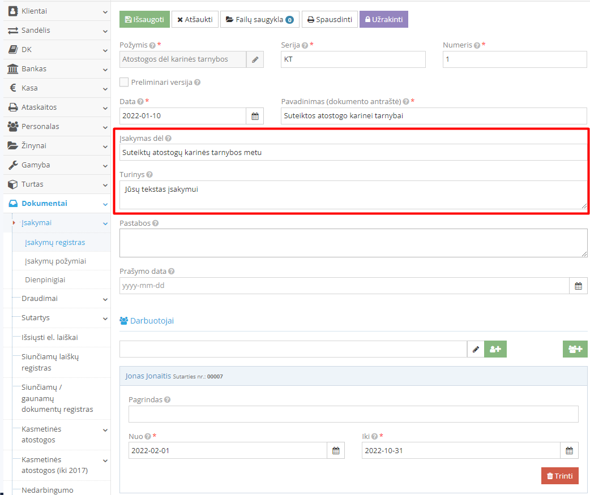Open calendar for the Iki date
Viewport: 590px width, 495px height.
pos(569,450)
